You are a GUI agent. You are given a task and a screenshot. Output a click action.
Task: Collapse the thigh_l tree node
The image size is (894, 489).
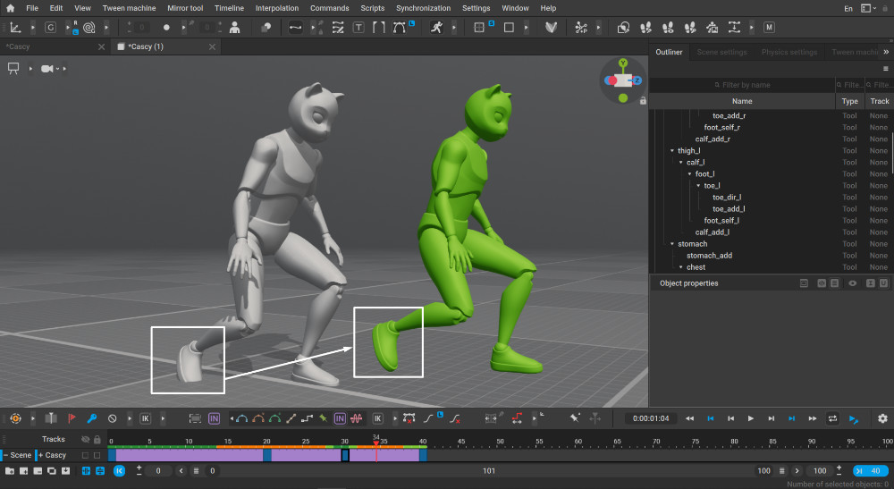click(x=672, y=151)
